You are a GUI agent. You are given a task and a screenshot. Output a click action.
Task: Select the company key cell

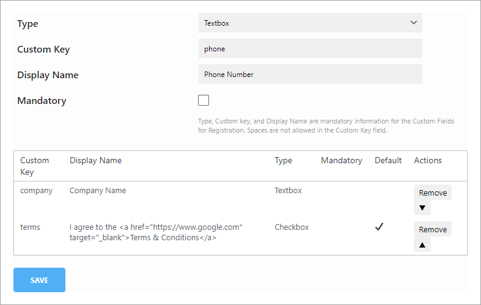(36, 191)
